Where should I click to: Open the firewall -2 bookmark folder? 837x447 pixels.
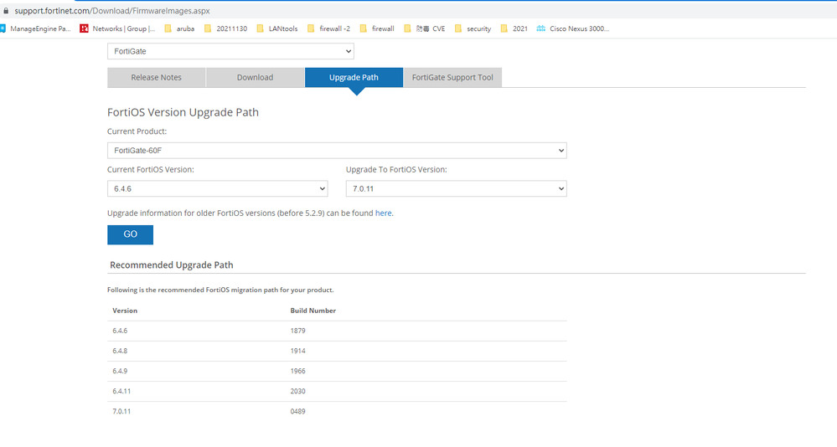coord(332,28)
